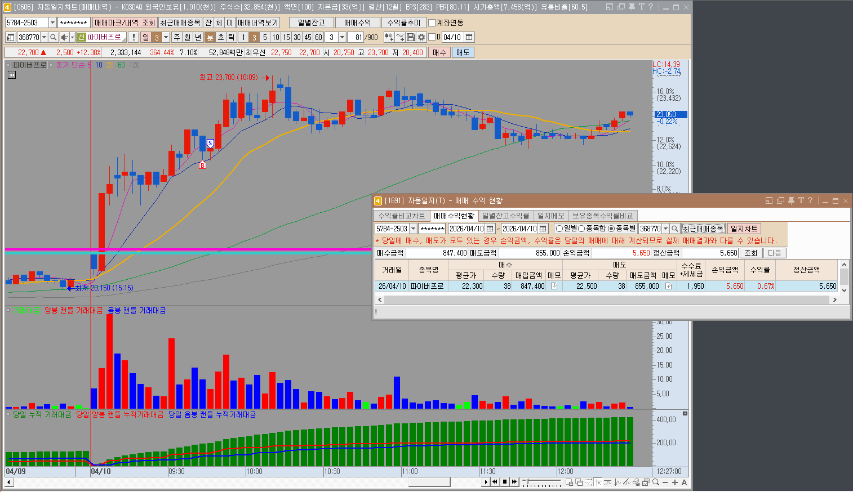Open the chart settings gear icon

(421, 37)
